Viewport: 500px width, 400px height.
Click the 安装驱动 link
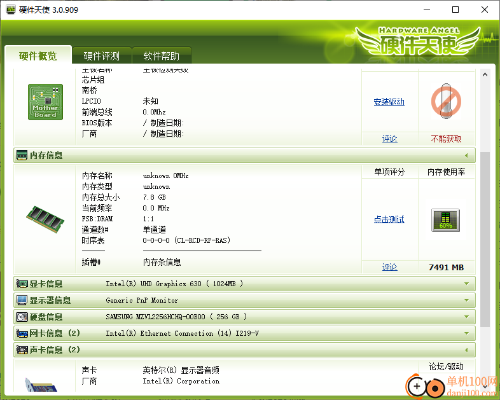click(389, 102)
